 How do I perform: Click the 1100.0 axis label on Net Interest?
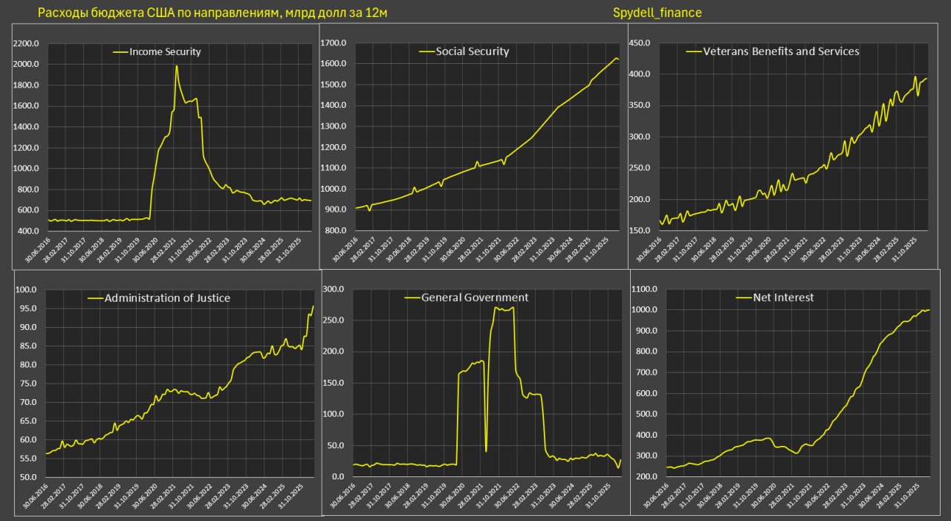(643, 289)
